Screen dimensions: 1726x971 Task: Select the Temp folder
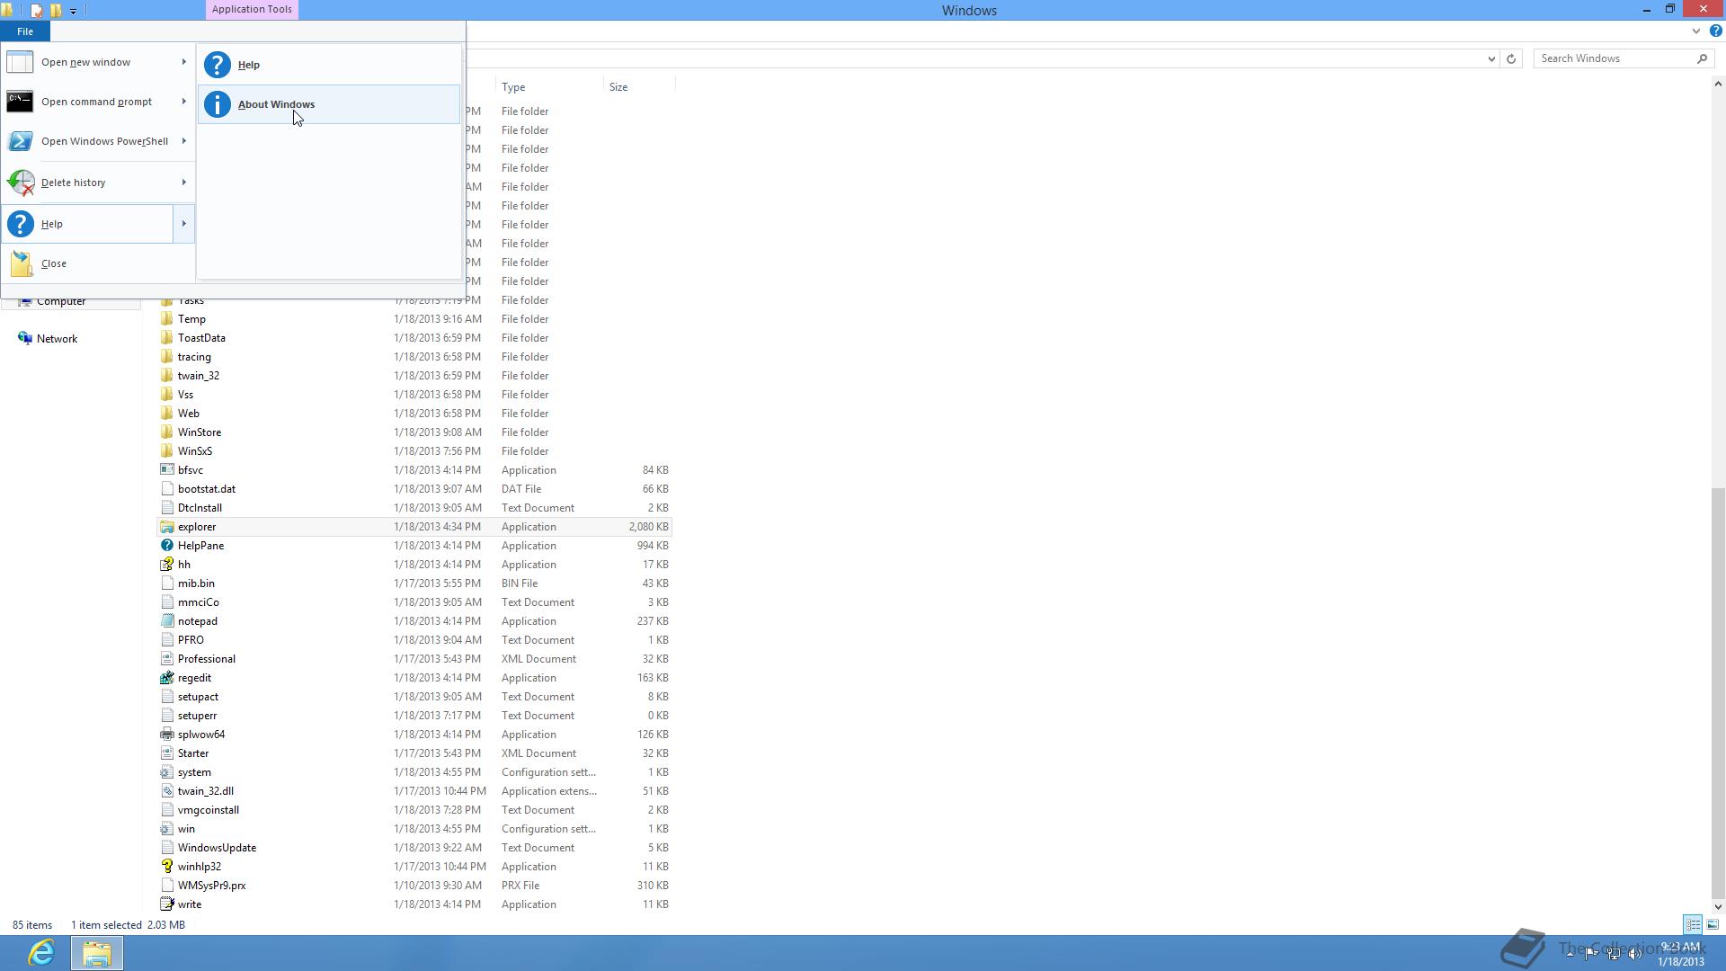191,319
